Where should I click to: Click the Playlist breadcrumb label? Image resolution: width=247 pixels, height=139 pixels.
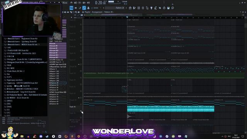tap(88, 12)
